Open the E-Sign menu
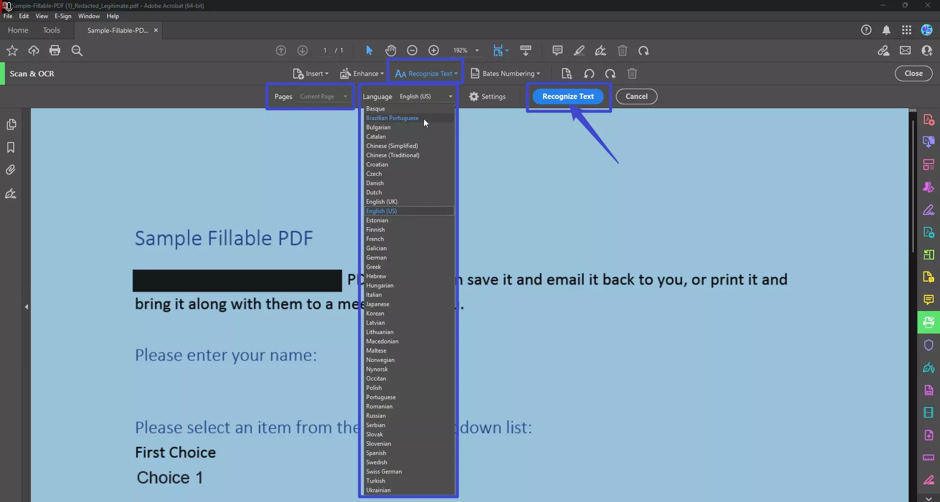The height and width of the screenshot is (502, 940). 63,16
